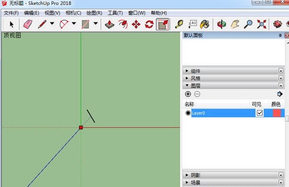
Task: Activate the Arc drawing tool
Action: tap(64, 24)
